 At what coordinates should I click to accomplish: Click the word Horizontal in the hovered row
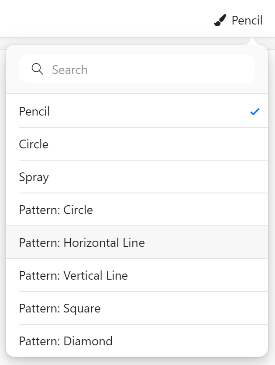point(91,242)
